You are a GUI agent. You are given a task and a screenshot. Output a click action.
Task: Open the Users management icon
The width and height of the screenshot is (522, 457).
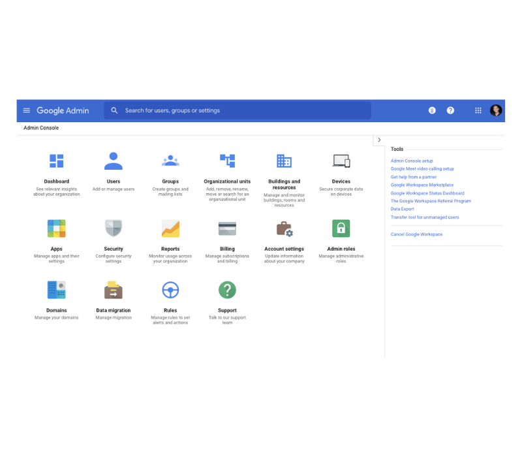pyautogui.click(x=114, y=161)
